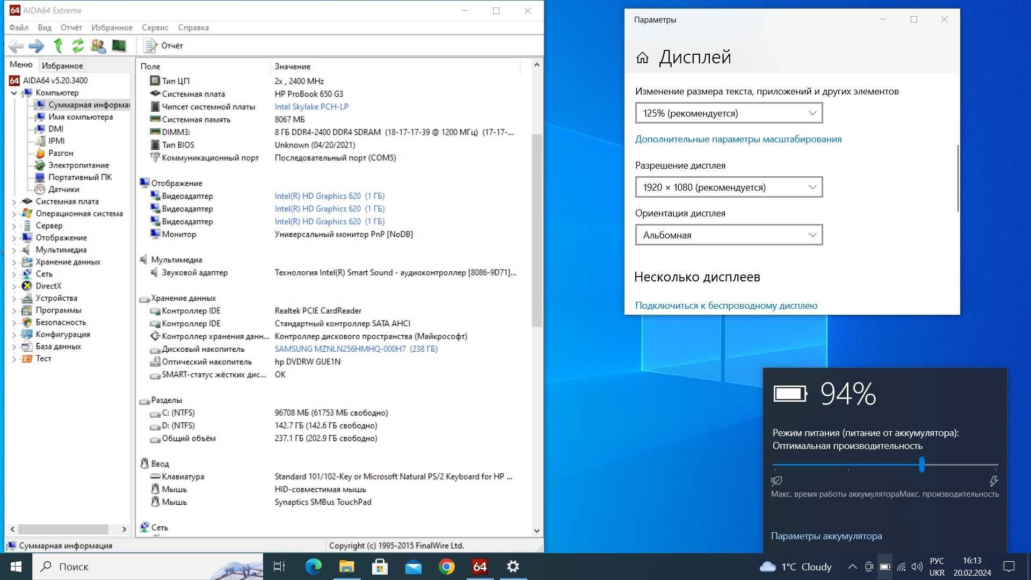This screenshot has height=580, width=1031.
Task: Select Электропитание in the tree
Action: (x=78, y=165)
